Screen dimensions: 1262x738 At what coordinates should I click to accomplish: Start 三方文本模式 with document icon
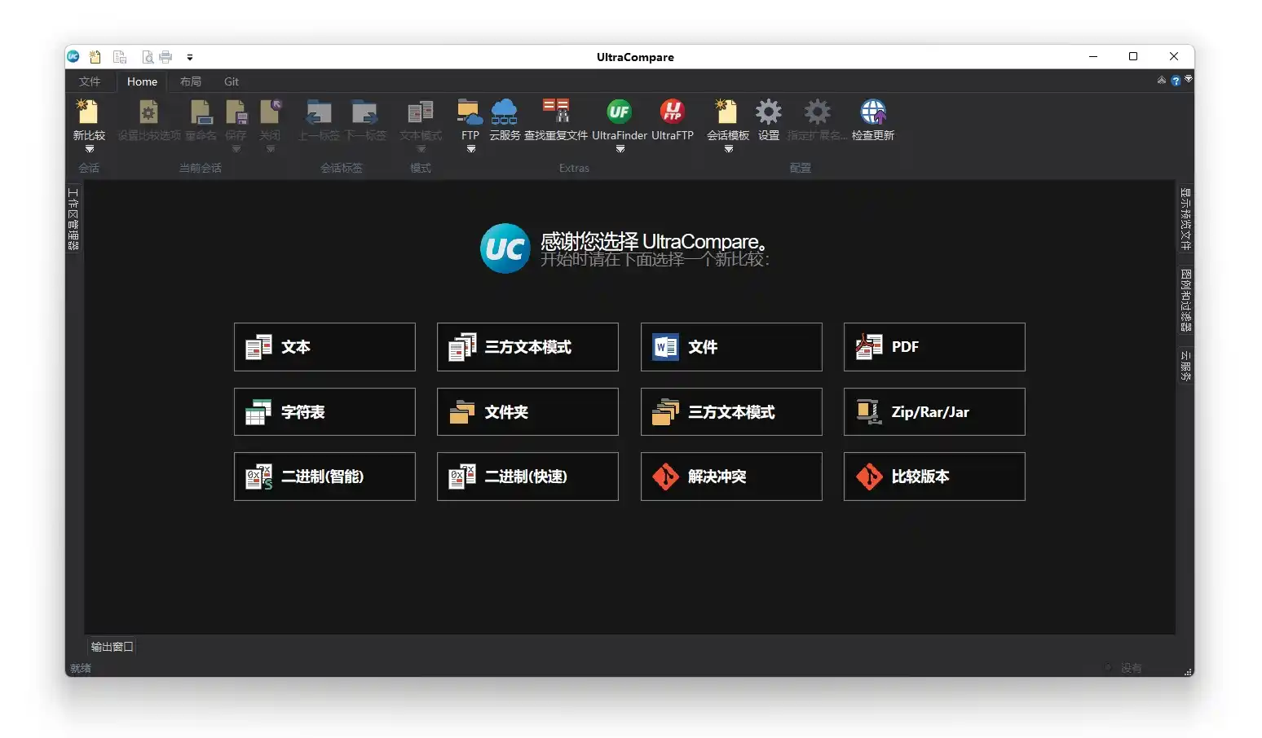pyautogui.click(x=527, y=347)
